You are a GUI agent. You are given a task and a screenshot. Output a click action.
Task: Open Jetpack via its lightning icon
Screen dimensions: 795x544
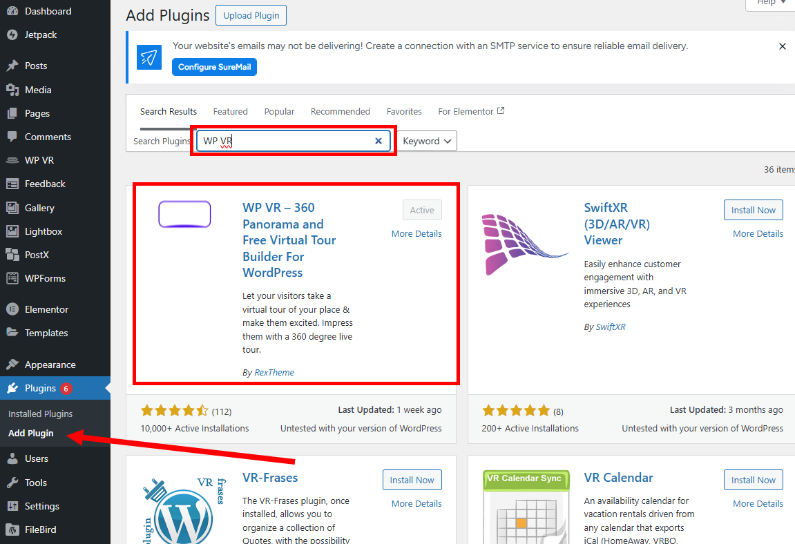tap(12, 35)
